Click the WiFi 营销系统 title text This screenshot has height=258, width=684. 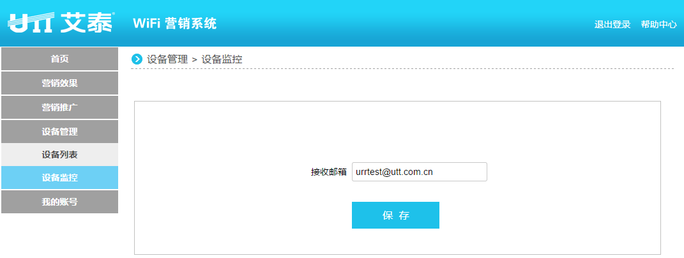pos(174,23)
